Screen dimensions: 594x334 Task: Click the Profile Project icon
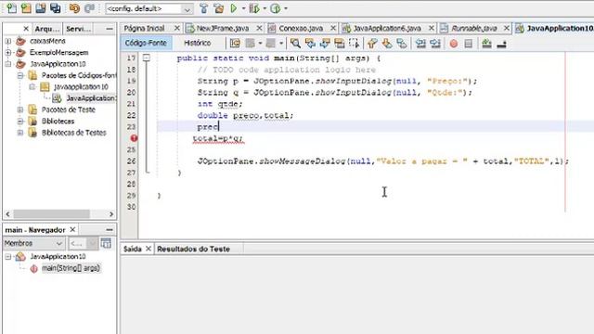point(276,8)
